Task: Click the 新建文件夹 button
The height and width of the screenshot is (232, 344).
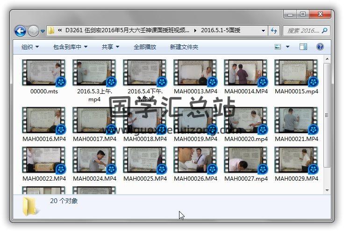Action: point(184,47)
